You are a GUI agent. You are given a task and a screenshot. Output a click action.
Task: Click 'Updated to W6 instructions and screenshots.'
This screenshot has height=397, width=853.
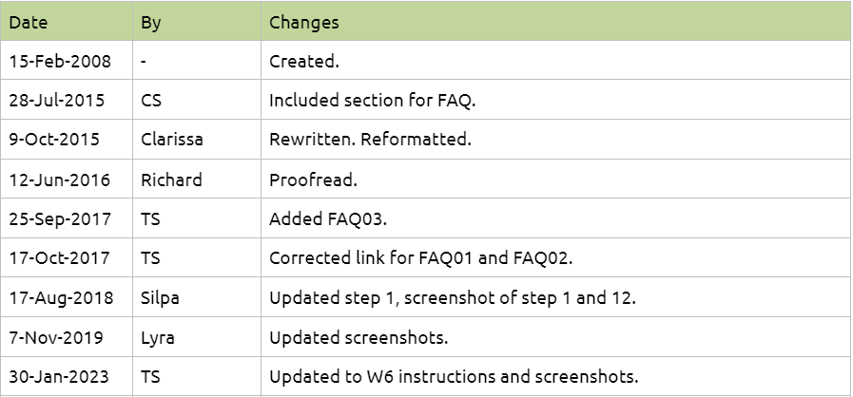[453, 377]
